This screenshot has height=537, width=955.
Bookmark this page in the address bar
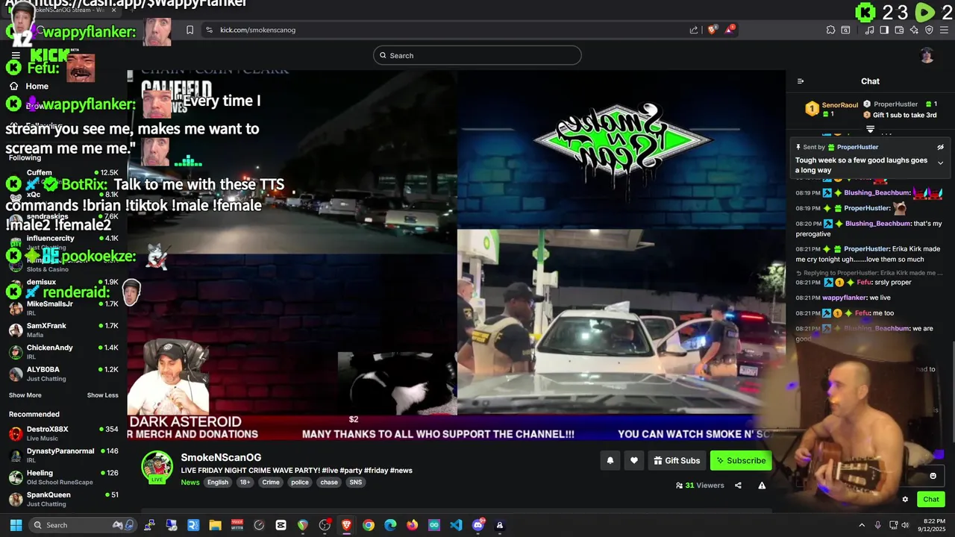click(x=190, y=30)
